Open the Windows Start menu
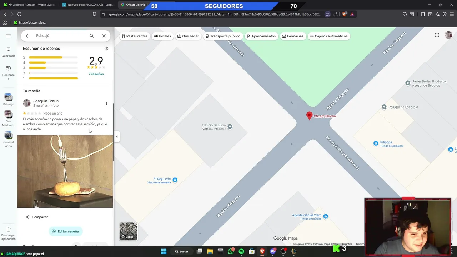457x257 pixels. (164, 251)
